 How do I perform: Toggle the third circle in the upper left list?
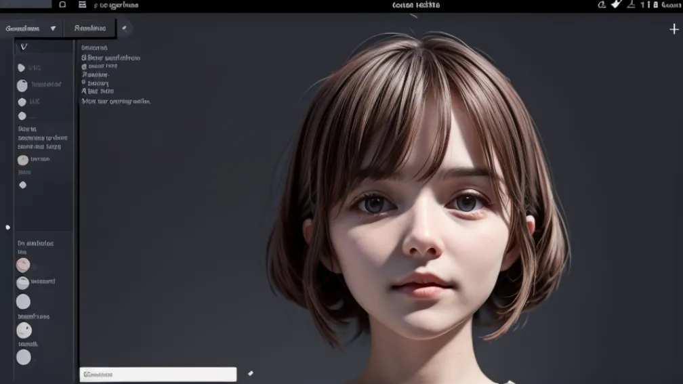pyautogui.click(x=22, y=102)
